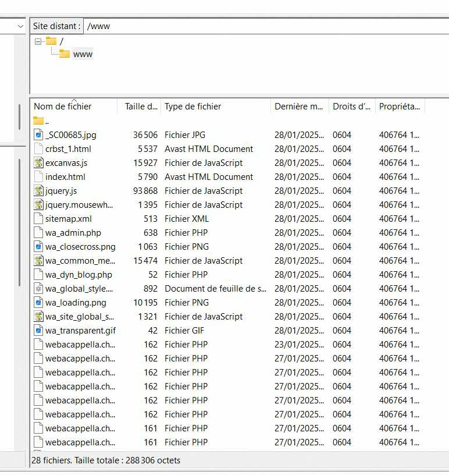Screen dimensions: 449x475
Task: Sort files by Taille column header
Action: click(x=141, y=107)
